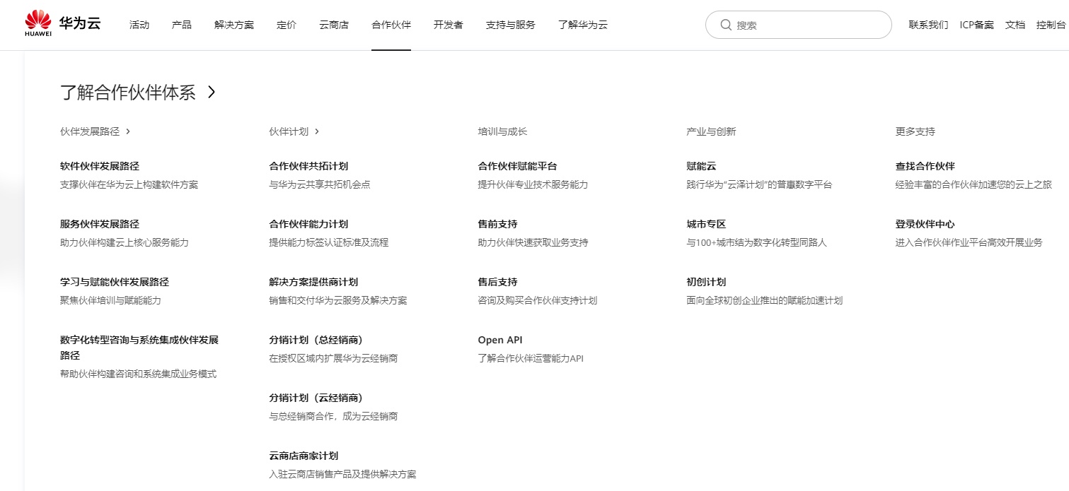
Task: Click the 联系我们 link
Action: click(929, 25)
